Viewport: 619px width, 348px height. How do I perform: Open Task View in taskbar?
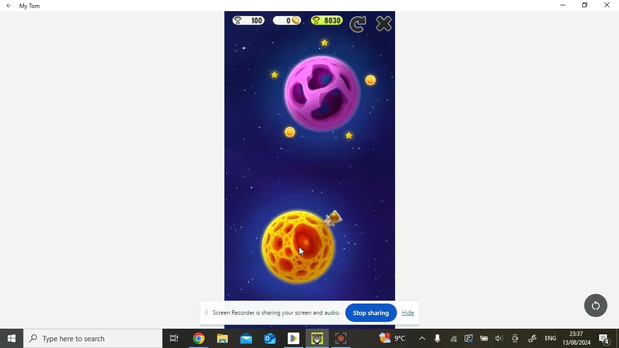[x=174, y=338]
